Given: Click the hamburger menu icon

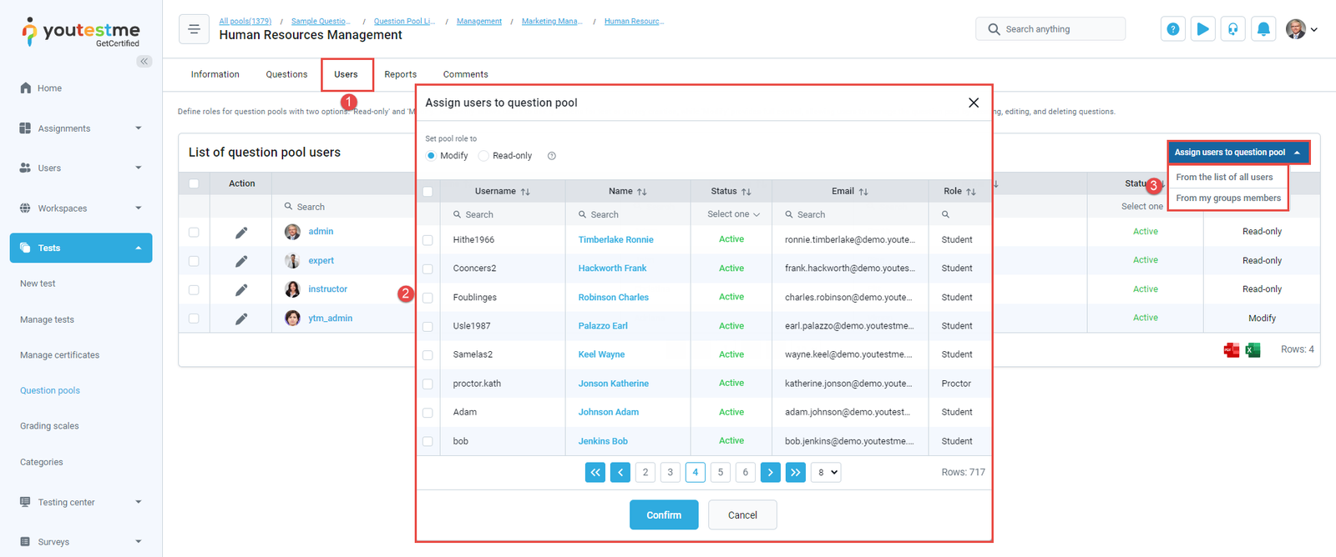Looking at the screenshot, I should 194,29.
